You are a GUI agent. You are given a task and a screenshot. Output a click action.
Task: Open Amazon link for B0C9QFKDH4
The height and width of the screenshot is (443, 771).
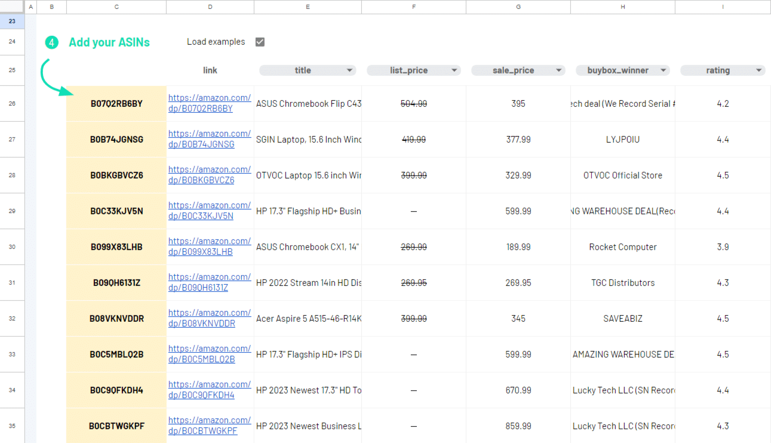[210, 390]
